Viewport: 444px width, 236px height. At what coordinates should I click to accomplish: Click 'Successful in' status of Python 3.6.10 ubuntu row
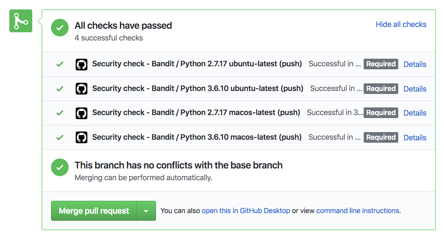[x=336, y=89]
